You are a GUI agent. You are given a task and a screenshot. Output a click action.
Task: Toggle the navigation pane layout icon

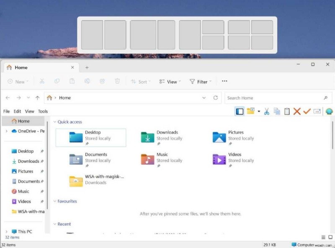[x=240, y=111]
